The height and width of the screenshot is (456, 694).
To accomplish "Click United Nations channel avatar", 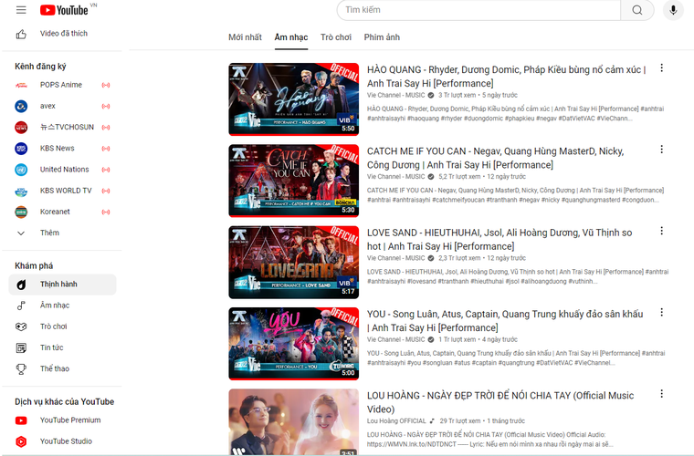I will [x=21, y=170].
